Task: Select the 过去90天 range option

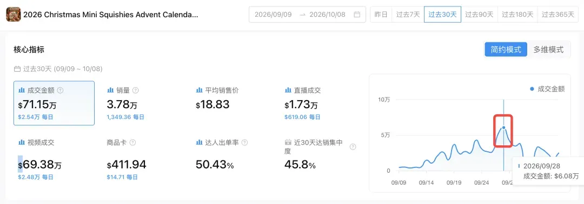Action: pos(479,15)
